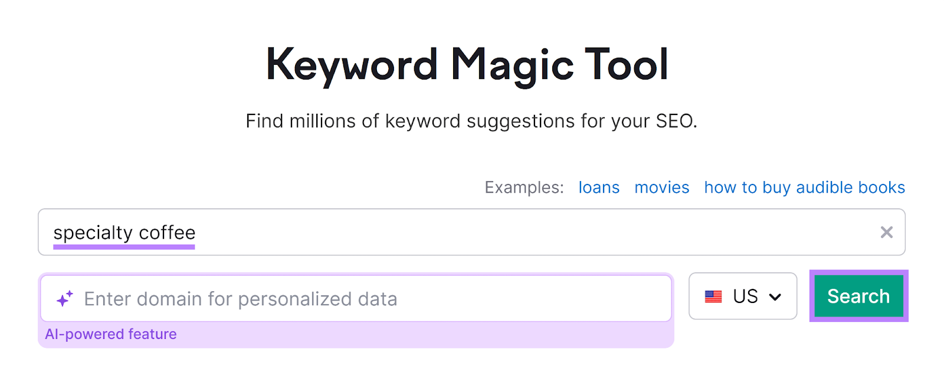Screen dimensions: 944x392
Task: Click the domain field for personalized data
Action: point(354,298)
